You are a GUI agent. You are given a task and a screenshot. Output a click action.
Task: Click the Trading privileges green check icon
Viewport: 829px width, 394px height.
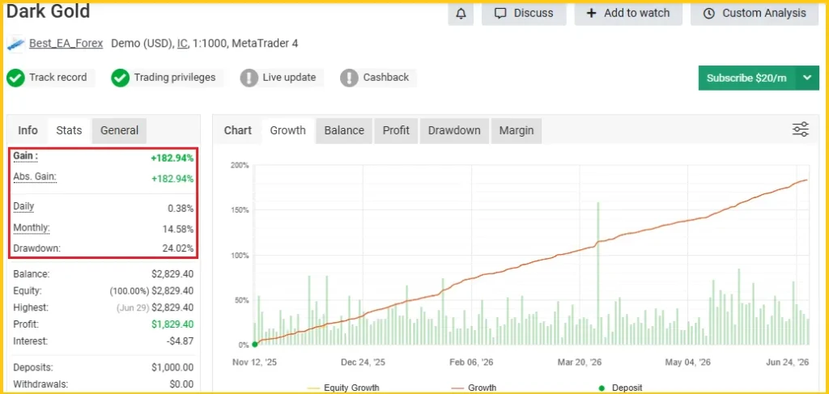tap(121, 78)
